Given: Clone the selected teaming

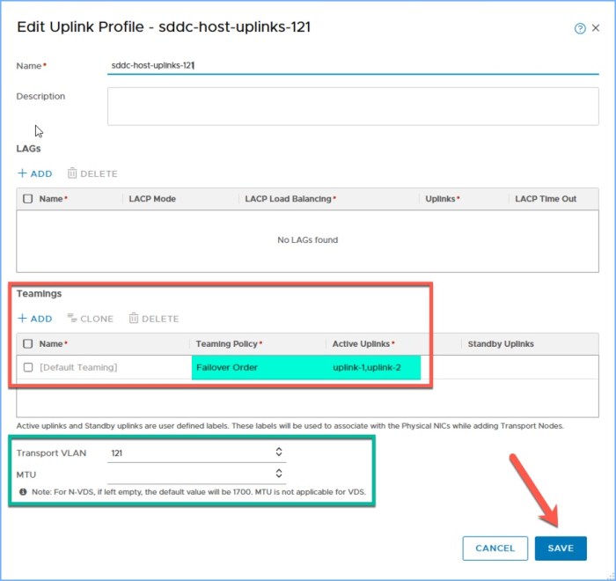Looking at the screenshot, I should click(x=90, y=319).
